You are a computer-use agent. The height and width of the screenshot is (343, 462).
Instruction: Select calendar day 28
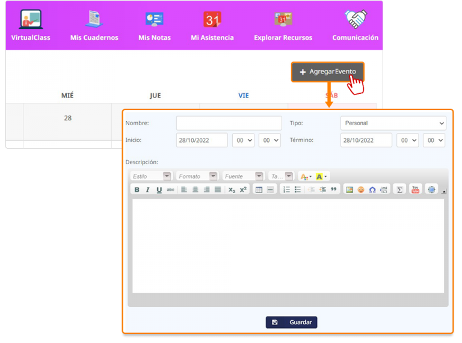point(68,118)
